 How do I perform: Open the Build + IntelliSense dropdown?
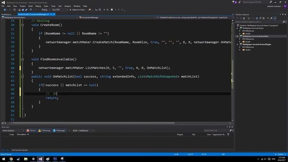pos(84,130)
